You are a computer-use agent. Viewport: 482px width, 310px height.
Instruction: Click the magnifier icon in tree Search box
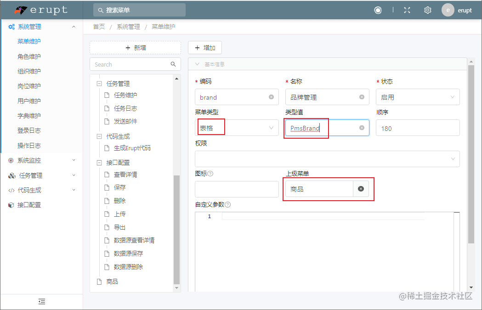click(x=173, y=64)
